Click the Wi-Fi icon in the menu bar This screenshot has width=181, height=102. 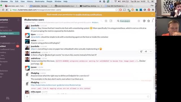click(115, 1)
